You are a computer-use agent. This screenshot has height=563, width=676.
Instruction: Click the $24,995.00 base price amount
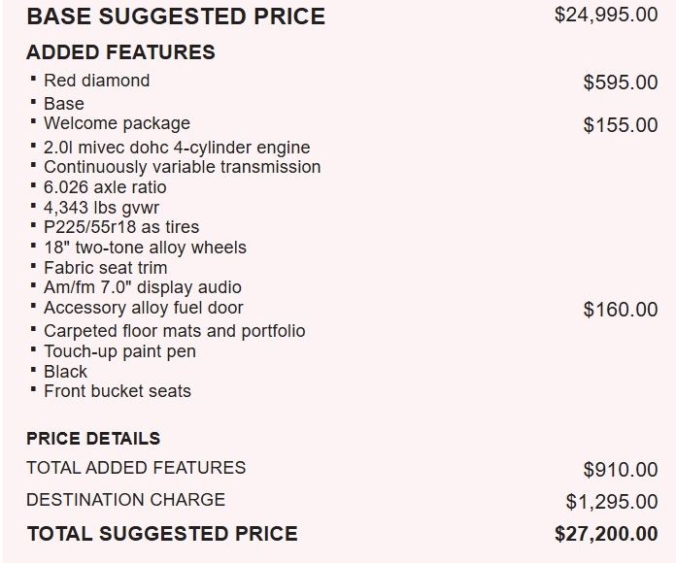(606, 16)
